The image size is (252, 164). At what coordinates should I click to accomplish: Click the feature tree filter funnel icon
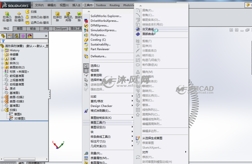pyautogui.click(x=3, y=41)
